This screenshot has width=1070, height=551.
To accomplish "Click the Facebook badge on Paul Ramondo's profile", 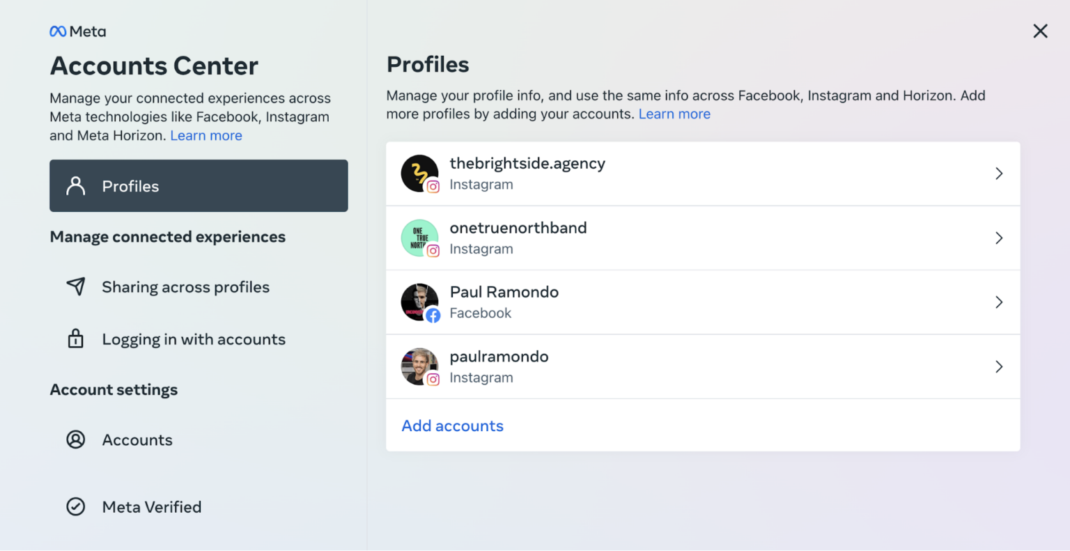I will (433, 315).
